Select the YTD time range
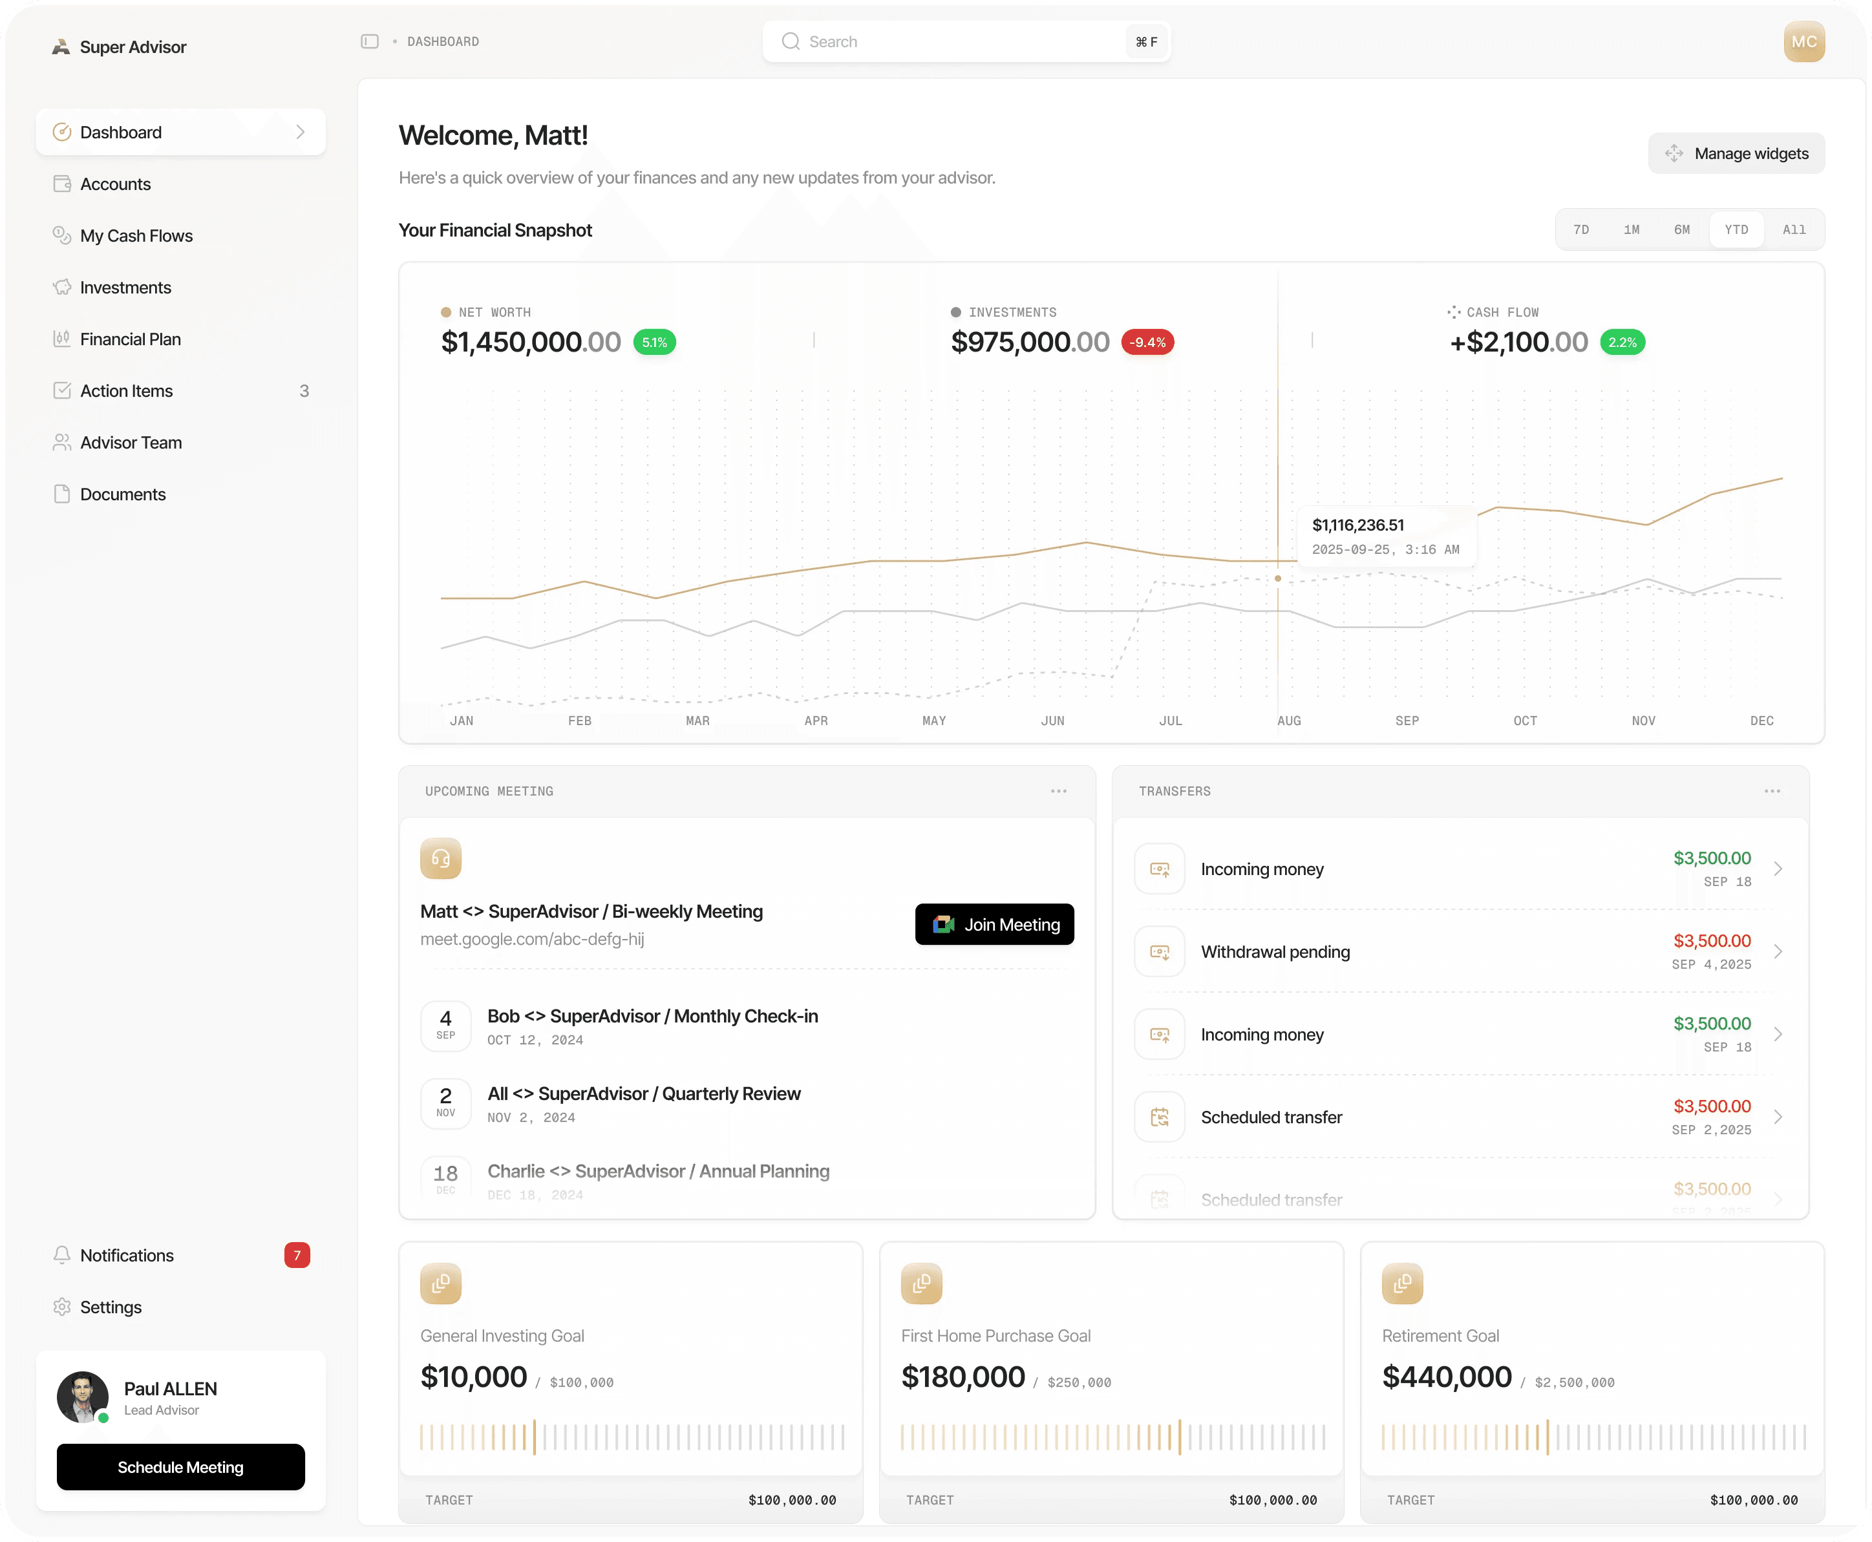This screenshot has height=1542, width=1872. coord(1736,229)
